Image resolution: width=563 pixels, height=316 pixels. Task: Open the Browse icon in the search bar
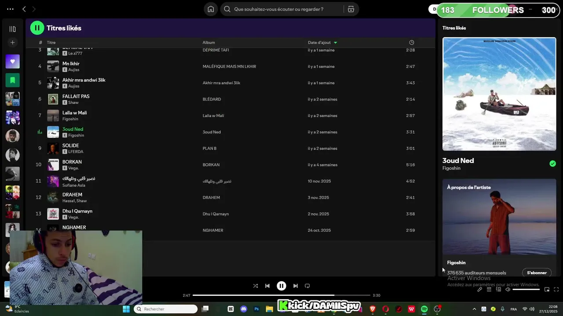pos(351,9)
